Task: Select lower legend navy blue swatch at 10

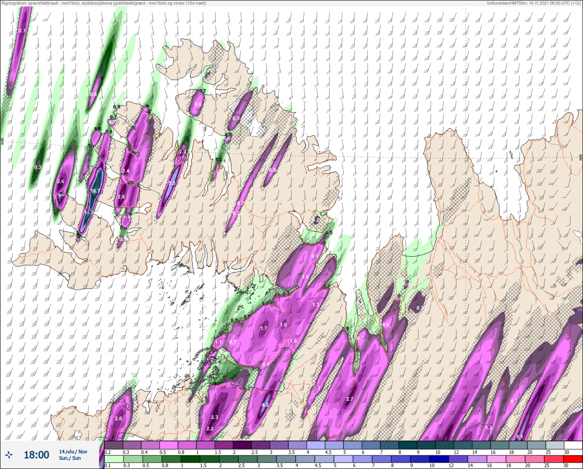Action: [438, 459]
